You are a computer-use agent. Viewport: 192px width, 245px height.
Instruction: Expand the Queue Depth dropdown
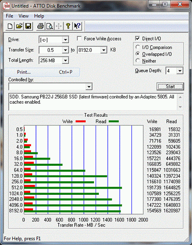(180, 71)
